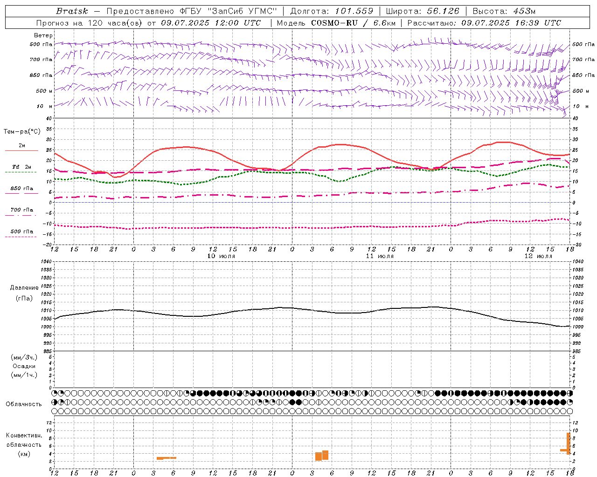Image resolution: width=597 pixels, height=477 pixels.
Task: Click the Облачность cloud cover label
Action: click(24, 404)
